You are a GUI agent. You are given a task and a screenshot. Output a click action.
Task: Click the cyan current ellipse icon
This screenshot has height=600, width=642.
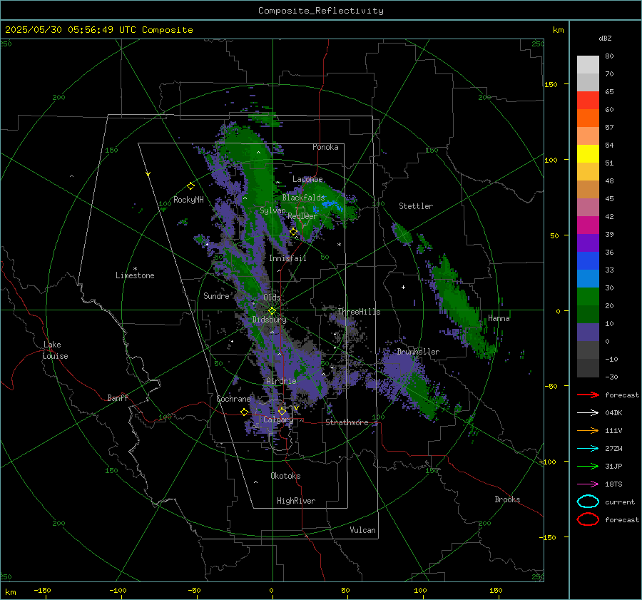coord(588,502)
